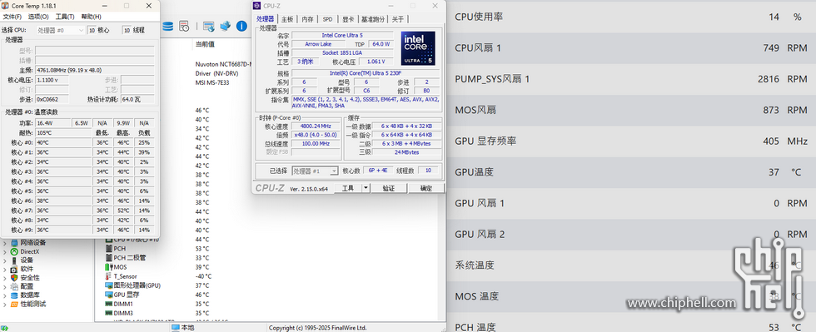The image size is (816, 332).
Task: Open the 文件(F) menu in Core Temp
Action: tap(12, 17)
